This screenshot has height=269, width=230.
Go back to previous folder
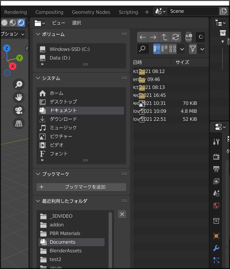142,37
